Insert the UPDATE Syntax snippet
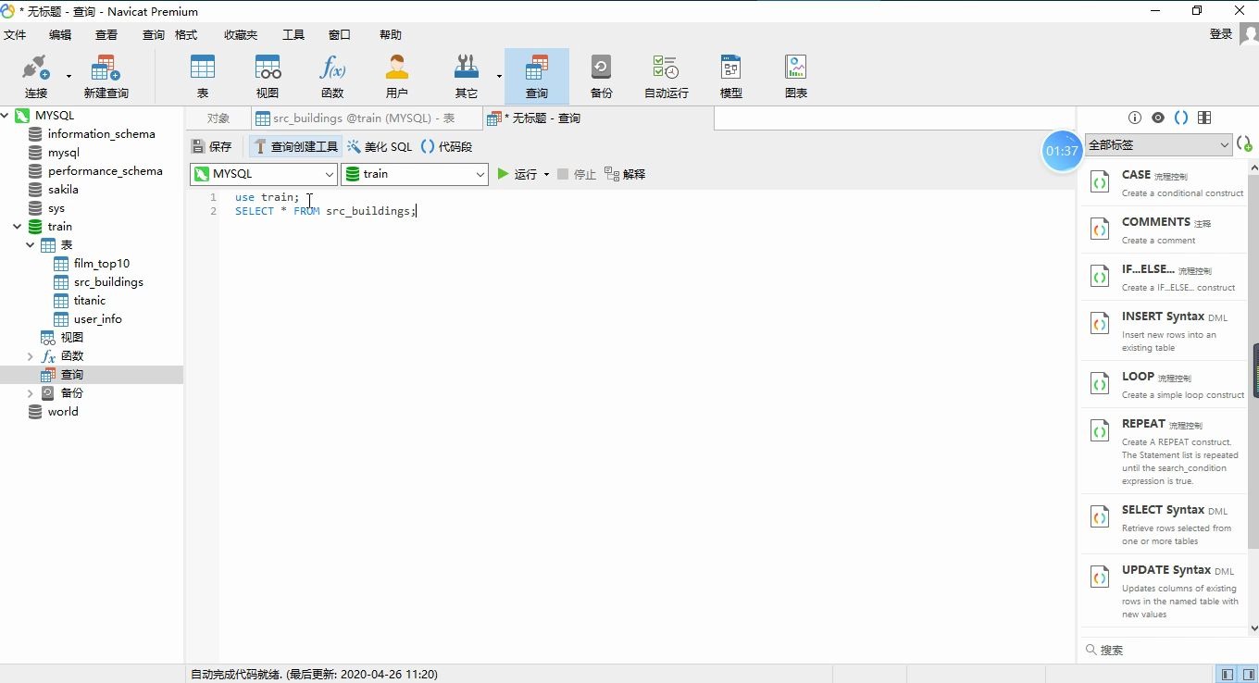Viewport: 1259px width, 683px height. click(x=1166, y=591)
